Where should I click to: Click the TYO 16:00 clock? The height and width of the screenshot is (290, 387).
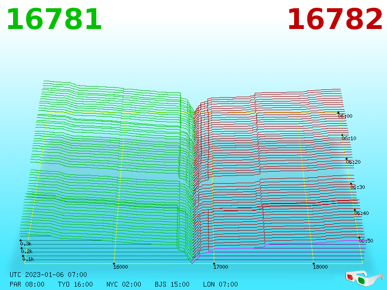tap(75, 284)
